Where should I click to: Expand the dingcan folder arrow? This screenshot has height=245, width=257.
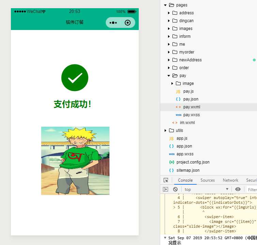pos(169,21)
